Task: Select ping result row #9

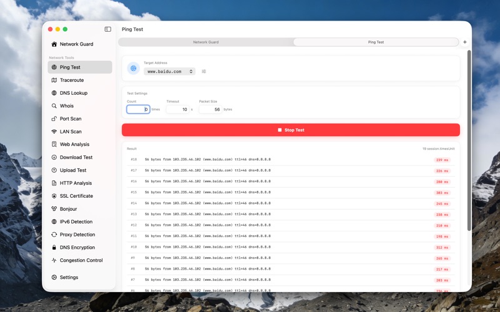Action: pos(291,258)
